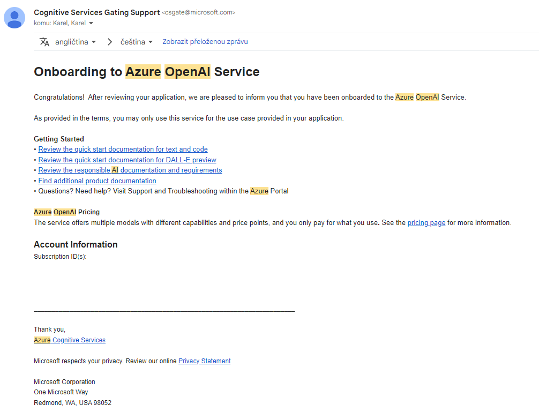Open the pricing page link
Screen dimensions: 539x412
click(x=426, y=223)
